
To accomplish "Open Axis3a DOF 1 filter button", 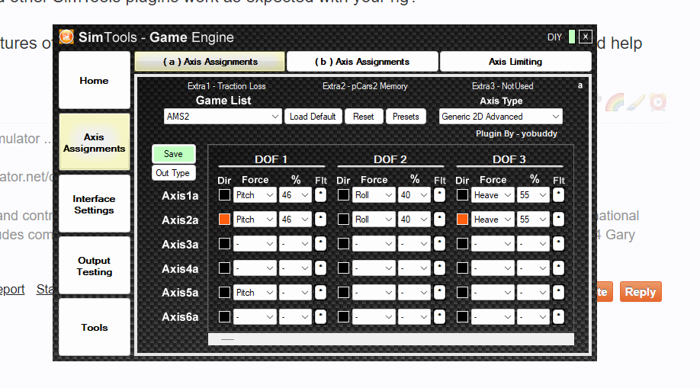I will [x=320, y=244].
